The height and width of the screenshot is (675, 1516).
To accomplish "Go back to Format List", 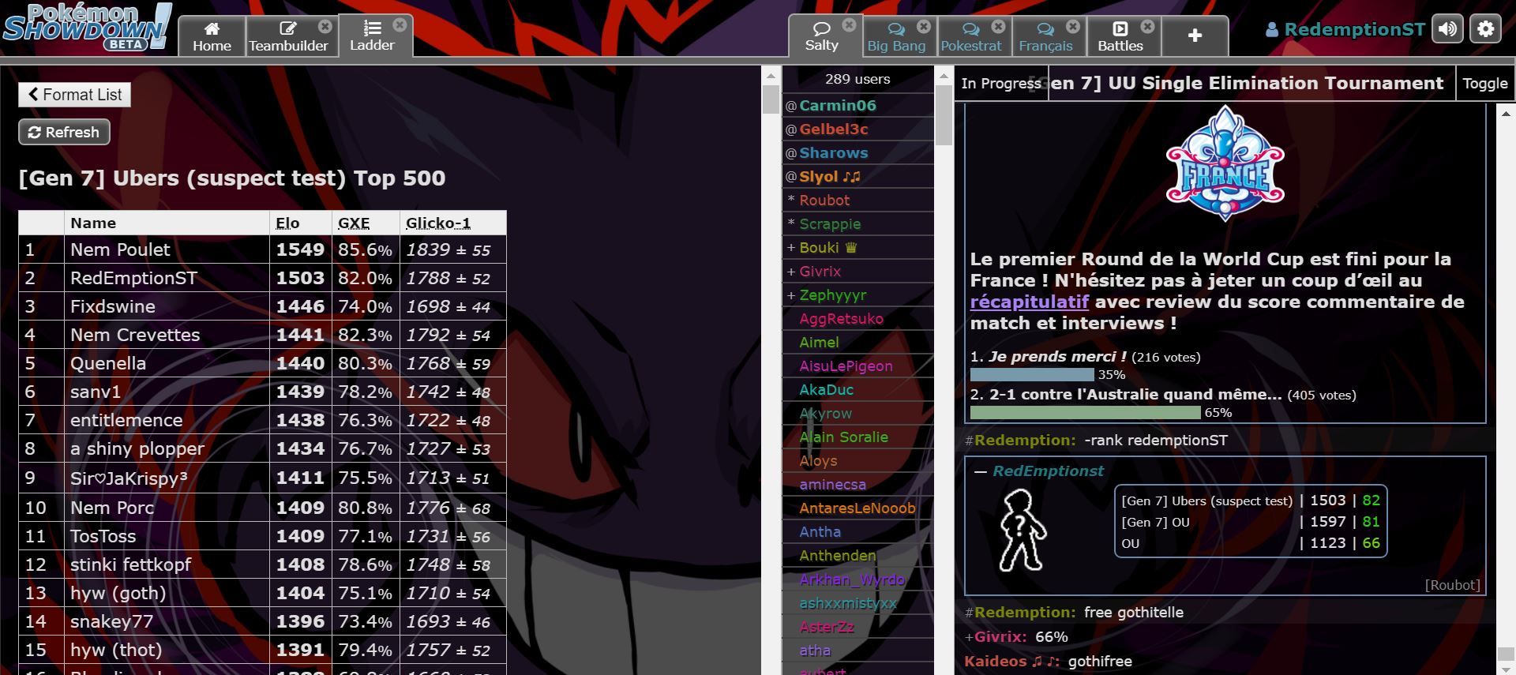I will [74, 95].
